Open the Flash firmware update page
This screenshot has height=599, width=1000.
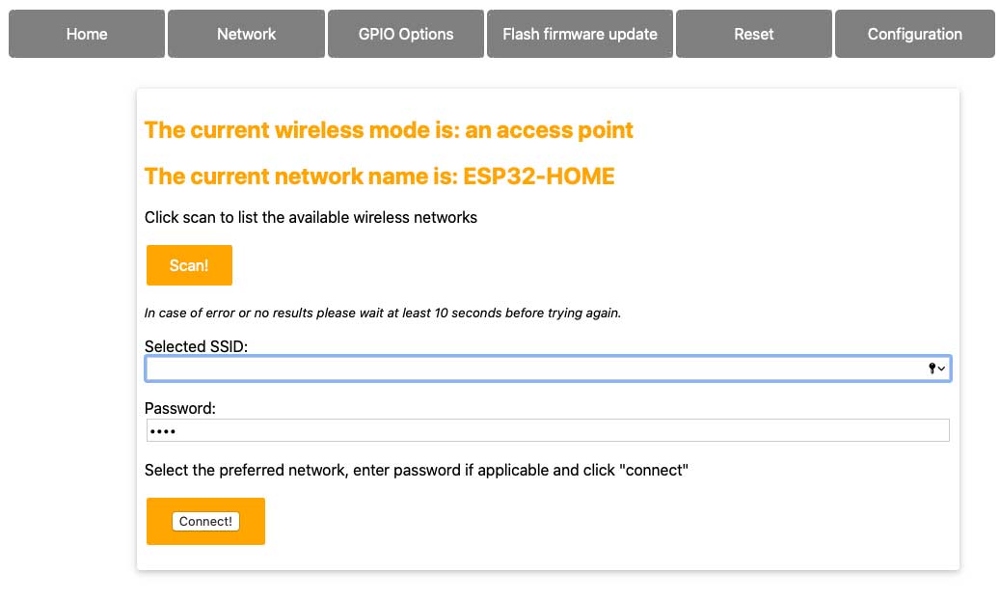click(580, 34)
